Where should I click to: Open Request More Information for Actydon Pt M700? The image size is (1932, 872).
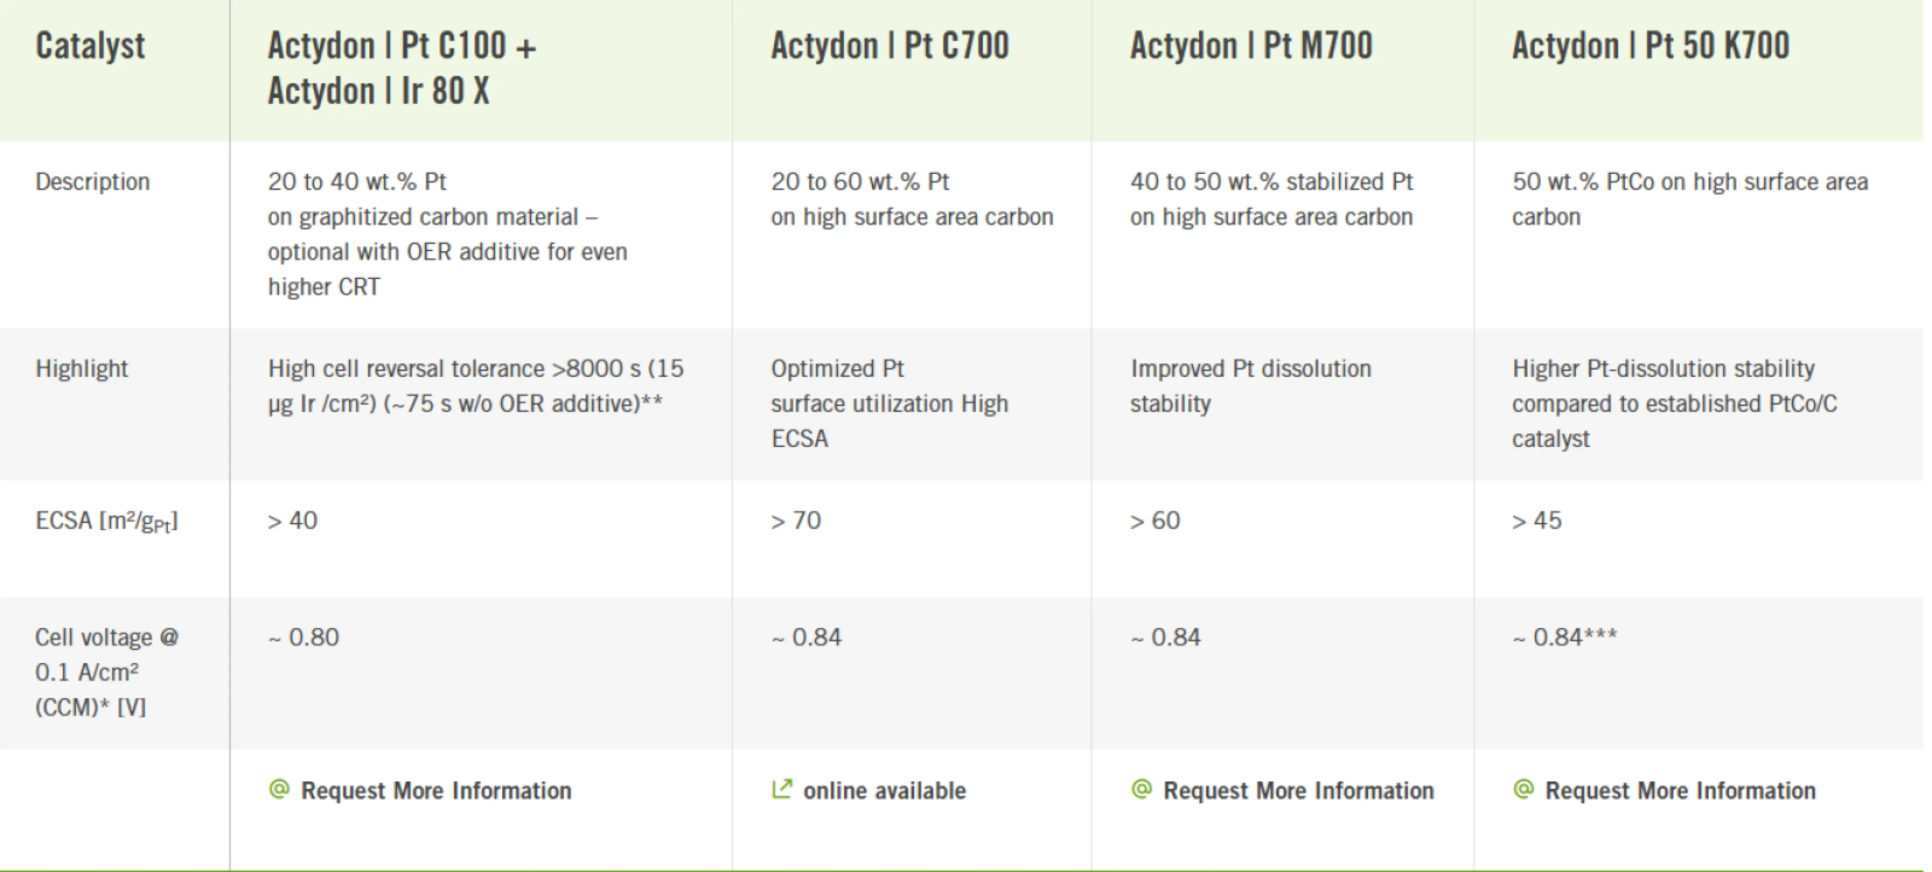(1298, 791)
